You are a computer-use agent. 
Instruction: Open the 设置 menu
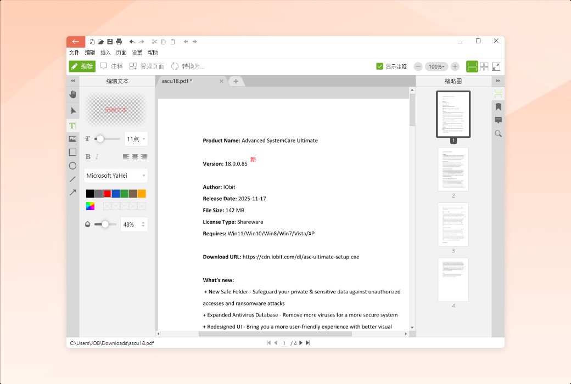(x=136, y=53)
